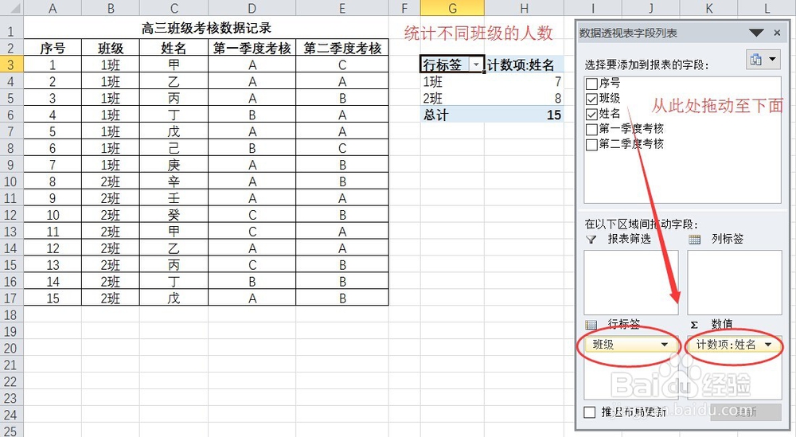Enable the defer layout update checkbox
This screenshot has width=796, height=437.
pos(589,412)
